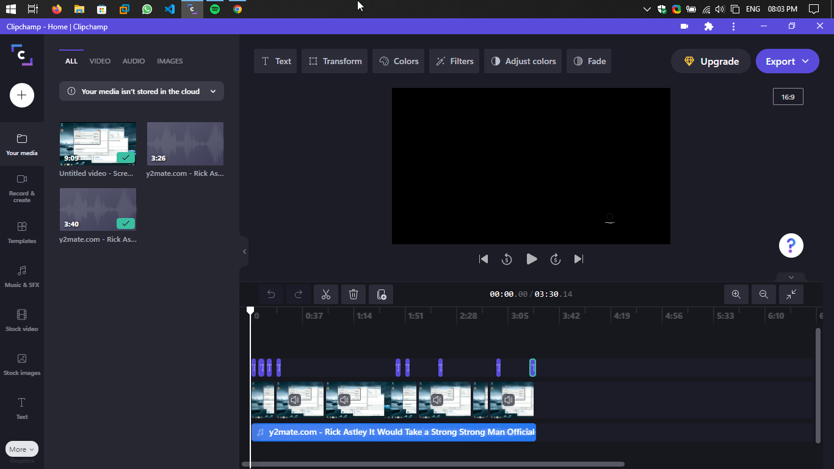834x469 pixels.
Task: Switch to the IMAGES media tab
Action: [170, 61]
